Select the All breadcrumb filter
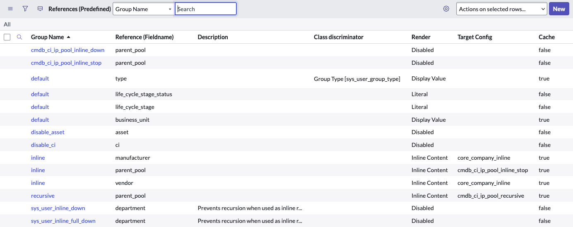 pos(7,24)
